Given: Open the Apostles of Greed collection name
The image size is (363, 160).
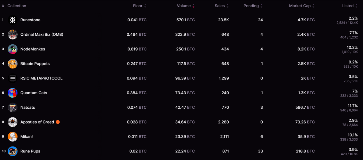Looking at the screenshot, I should (x=37, y=122).
